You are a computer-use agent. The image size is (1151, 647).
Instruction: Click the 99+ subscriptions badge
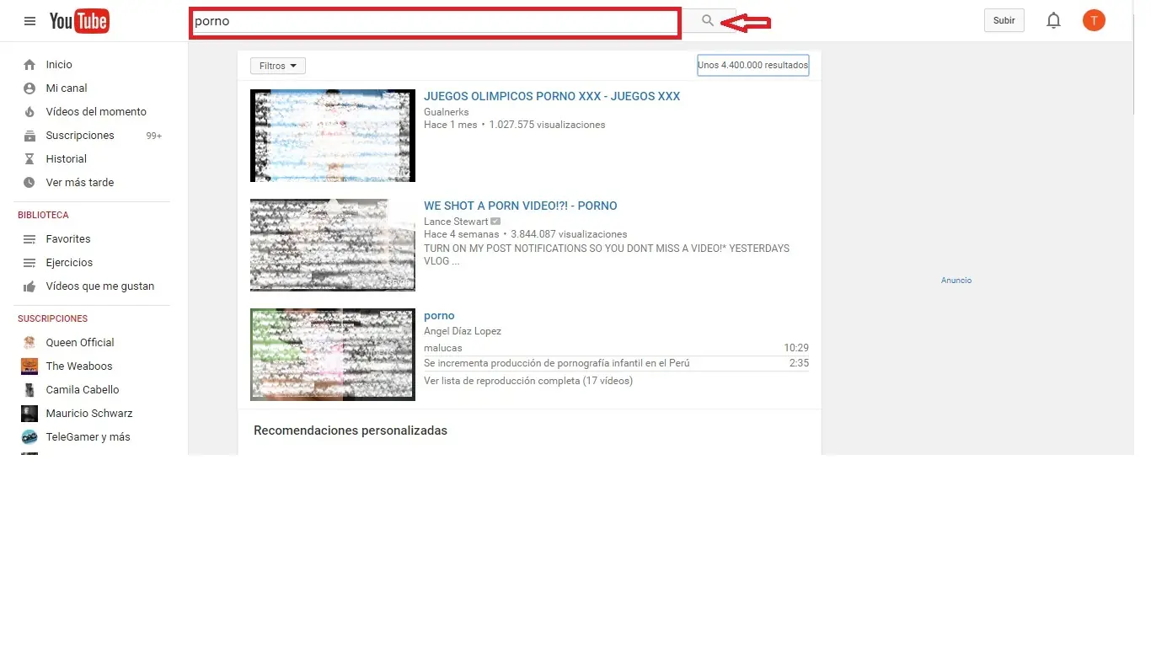154,136
